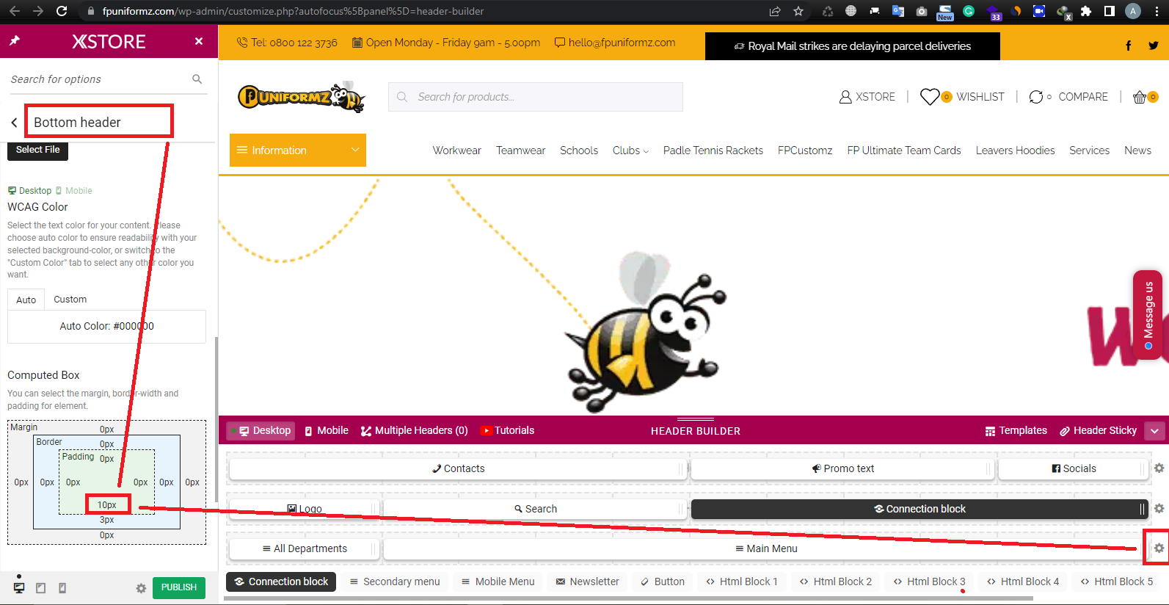Click the XSTORE account icon
Viewport: 1169px width, 605px height.
point(845,97)
